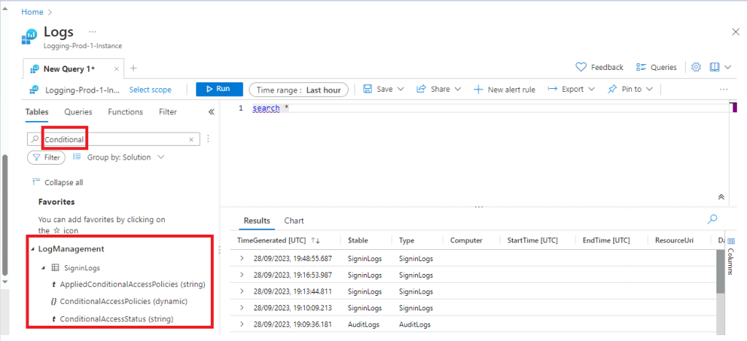
Task: Run the query
Action: 217,89
